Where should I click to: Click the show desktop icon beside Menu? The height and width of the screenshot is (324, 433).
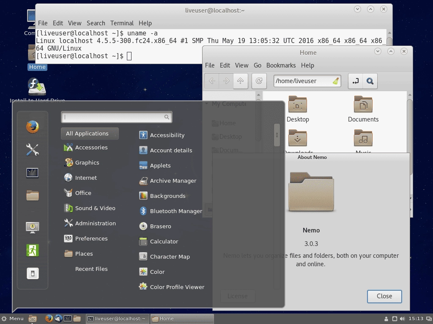pos(33,319)
